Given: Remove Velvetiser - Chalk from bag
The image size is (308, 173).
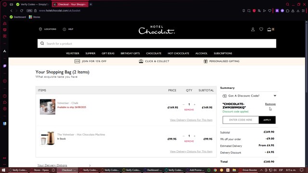Looking at the screenshot, I should (189, 110).
